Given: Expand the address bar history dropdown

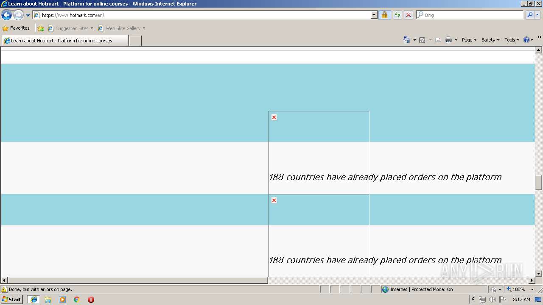Looking at the screenshot, I should [374, 15].
